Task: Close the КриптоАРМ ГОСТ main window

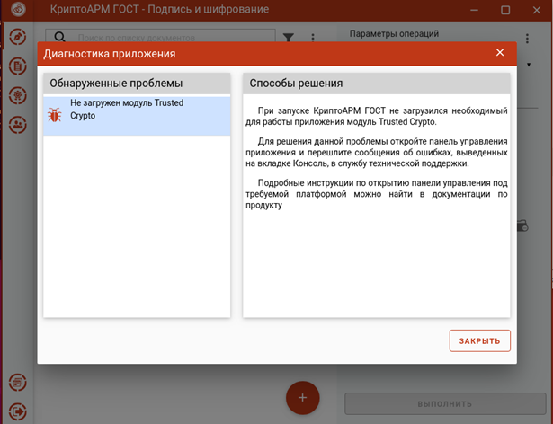Action: tap(537, 10)
